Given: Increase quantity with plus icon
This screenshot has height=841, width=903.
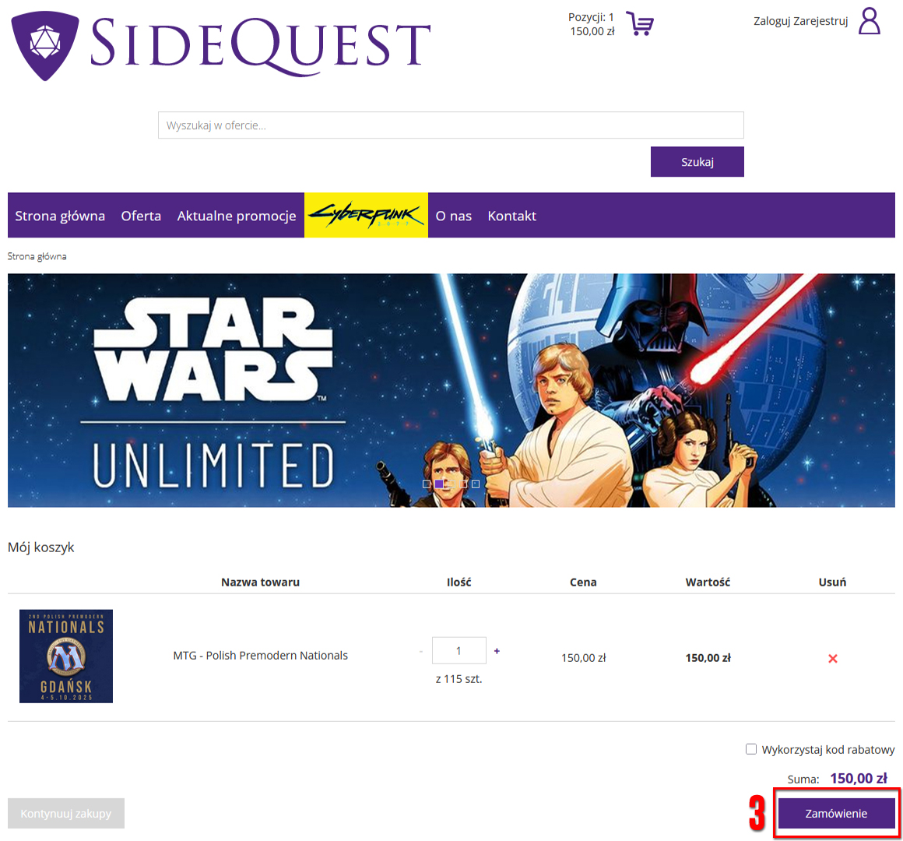Looking at the screenshot, I should (497, 651).
